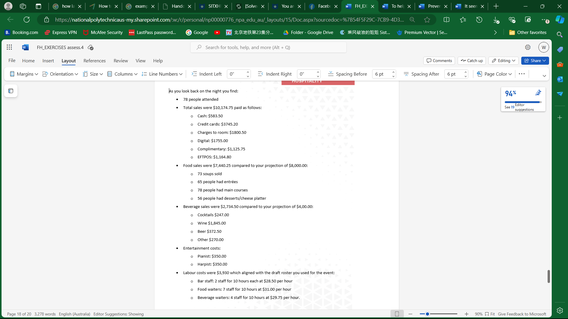Expand the Orientation dropdown
568x319 pixels.
pyautogui.click(x=76, y=74)
